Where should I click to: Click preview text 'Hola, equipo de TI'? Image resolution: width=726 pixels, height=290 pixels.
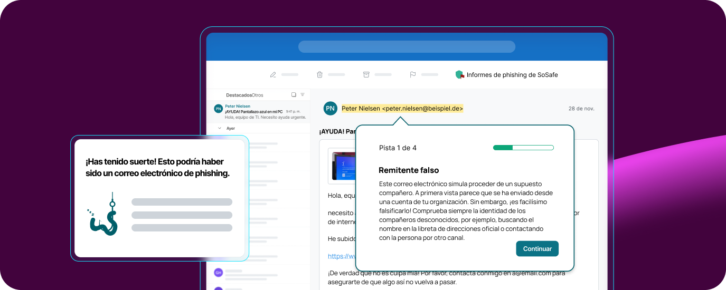(x=243, y=117)
